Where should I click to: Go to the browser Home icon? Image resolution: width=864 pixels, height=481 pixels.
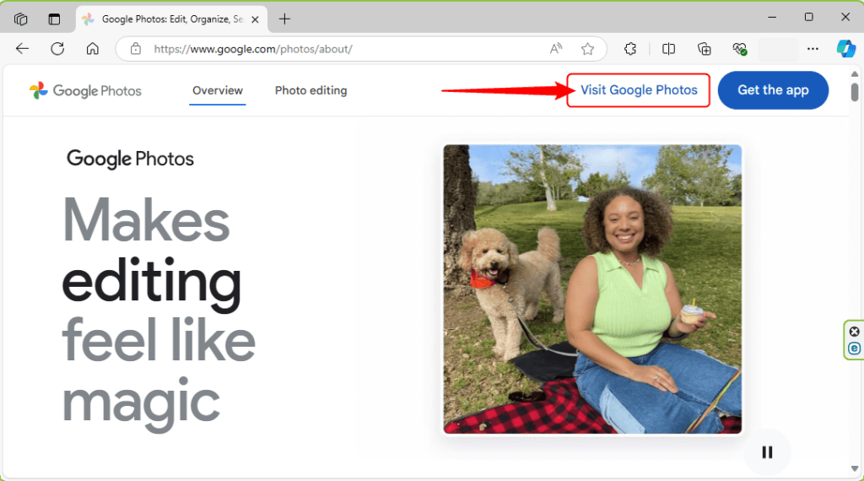[x=93, y=49]
